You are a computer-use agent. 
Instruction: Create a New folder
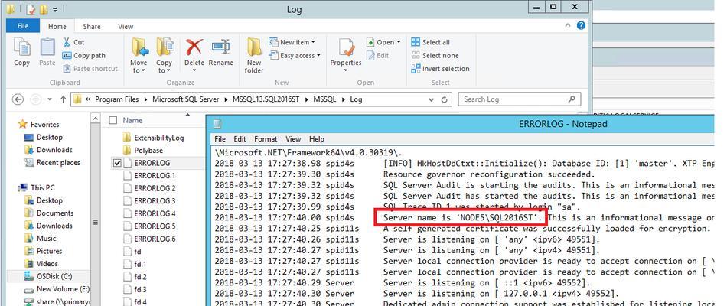pyautogui.click(x=254, y=56)
